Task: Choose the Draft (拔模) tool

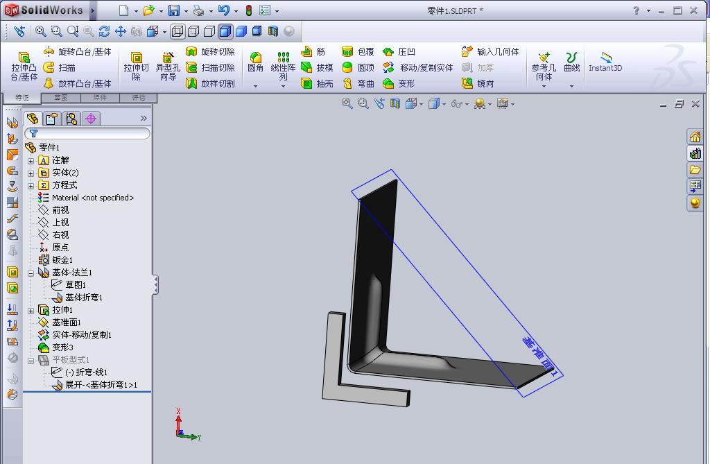Action: pos(317,67)
